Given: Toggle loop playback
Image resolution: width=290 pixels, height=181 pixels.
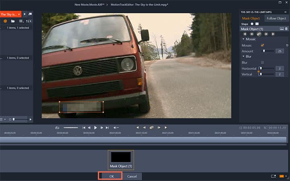Looking at the screenshot, I should point(57,128).
